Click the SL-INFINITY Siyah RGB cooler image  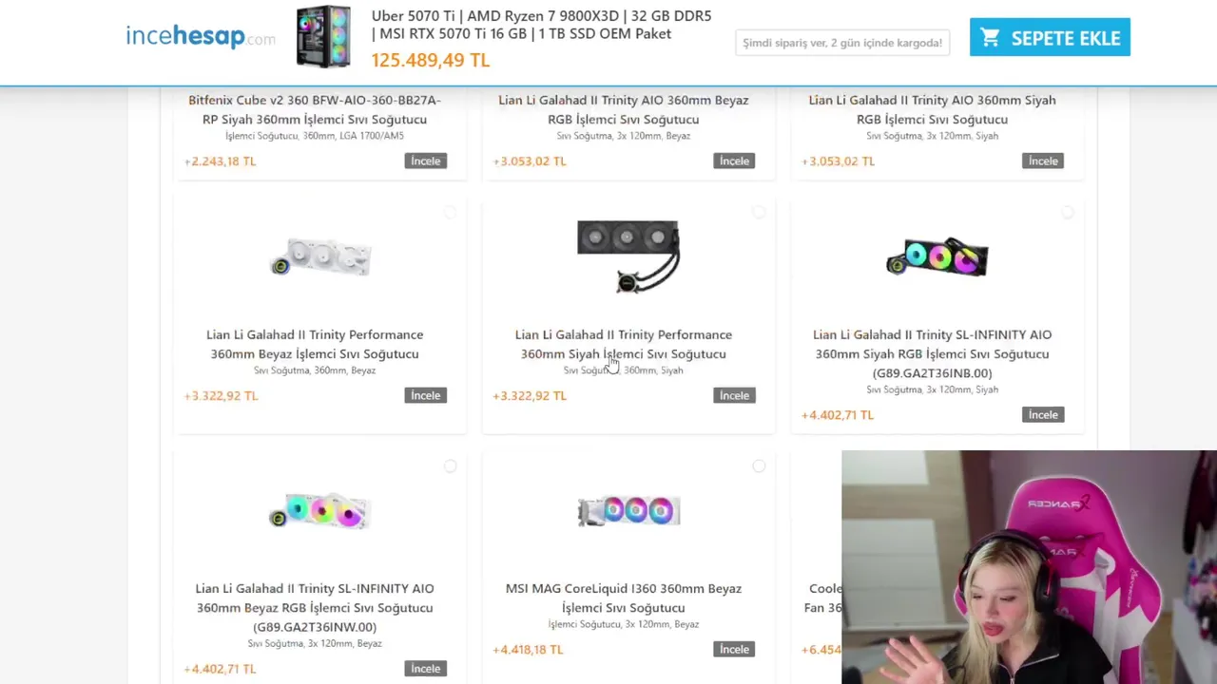937,257
